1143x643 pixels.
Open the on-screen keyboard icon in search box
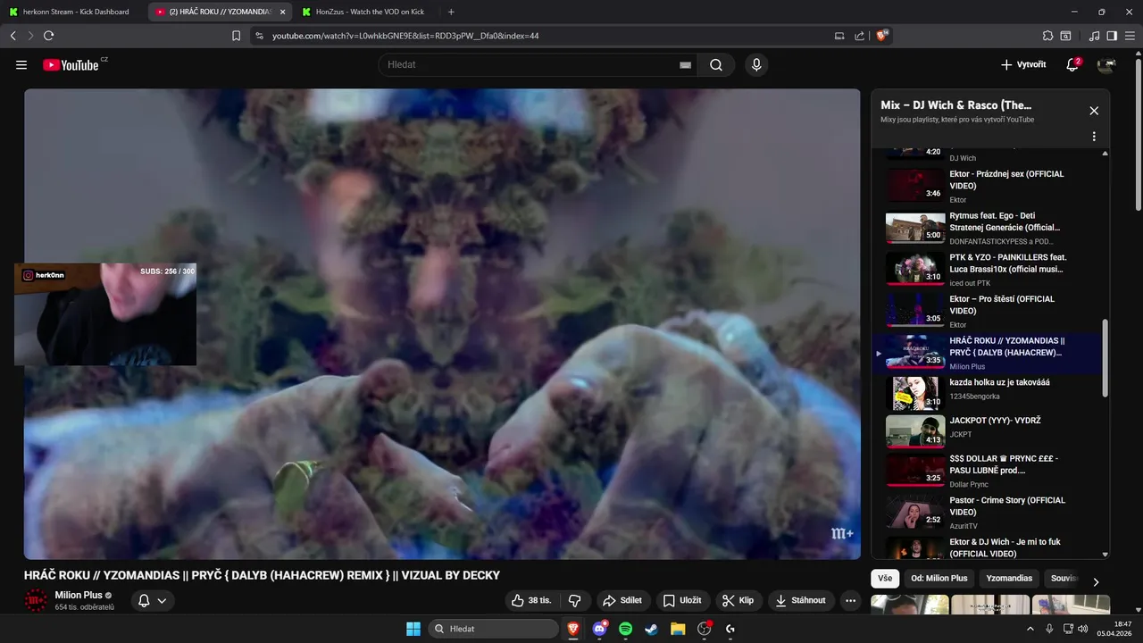[685, 65]
